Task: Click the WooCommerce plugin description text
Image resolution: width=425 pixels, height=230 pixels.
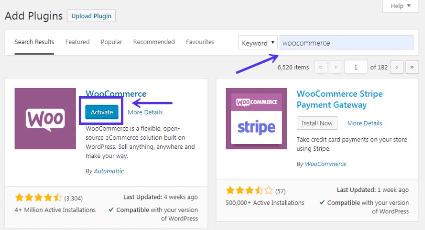Action: tap(140, 142)
